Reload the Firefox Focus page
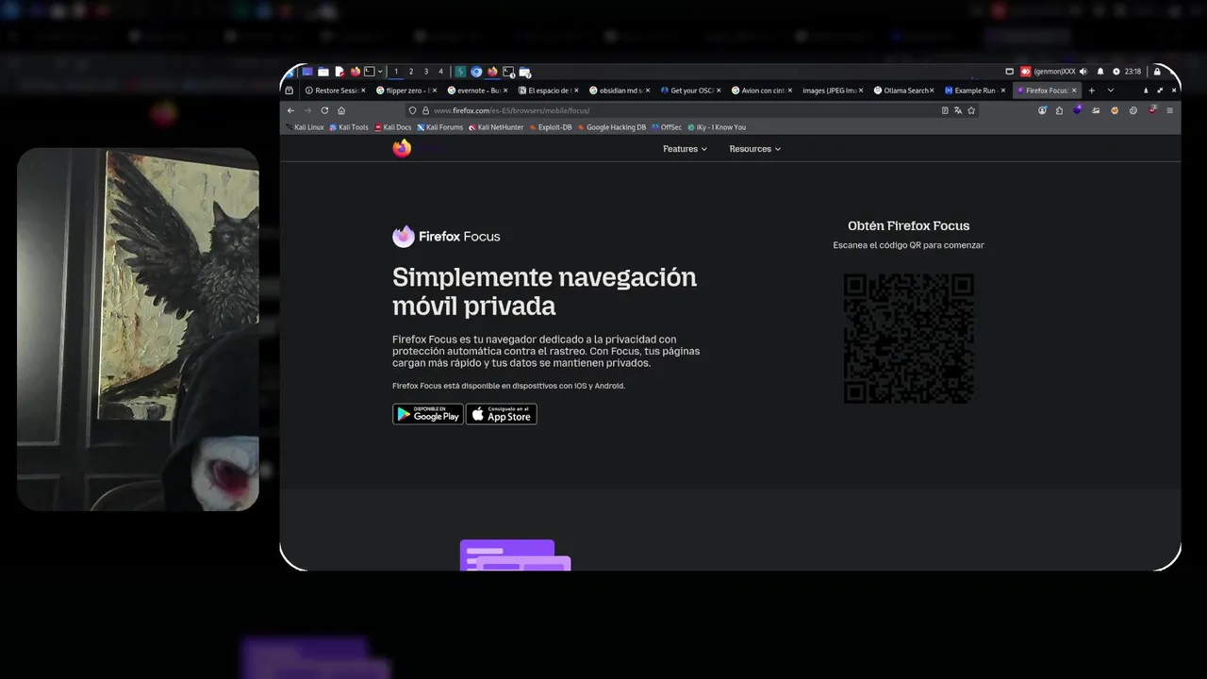This screenshot has width=1207, height=679. (x=324, y=110)
